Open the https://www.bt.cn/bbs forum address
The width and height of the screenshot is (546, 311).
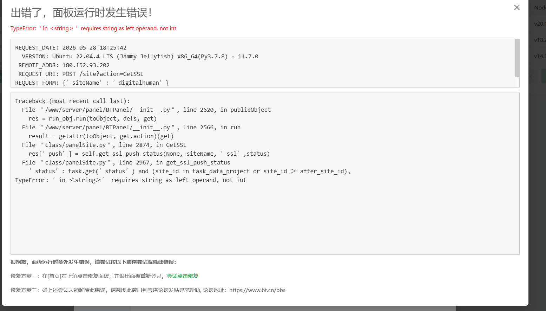tap(257, 290)
